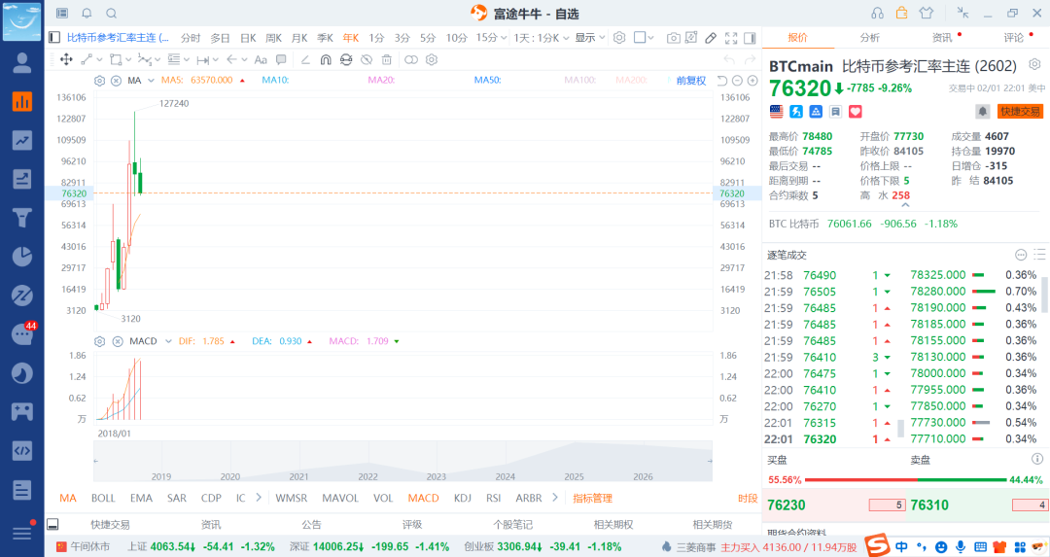Click the notification bell in title bar
The width and height of the screenshot is (1050, 557).
point(87,14)
